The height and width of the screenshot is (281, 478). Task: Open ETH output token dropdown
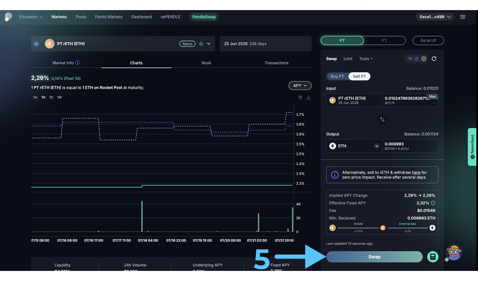click(376, 146)
